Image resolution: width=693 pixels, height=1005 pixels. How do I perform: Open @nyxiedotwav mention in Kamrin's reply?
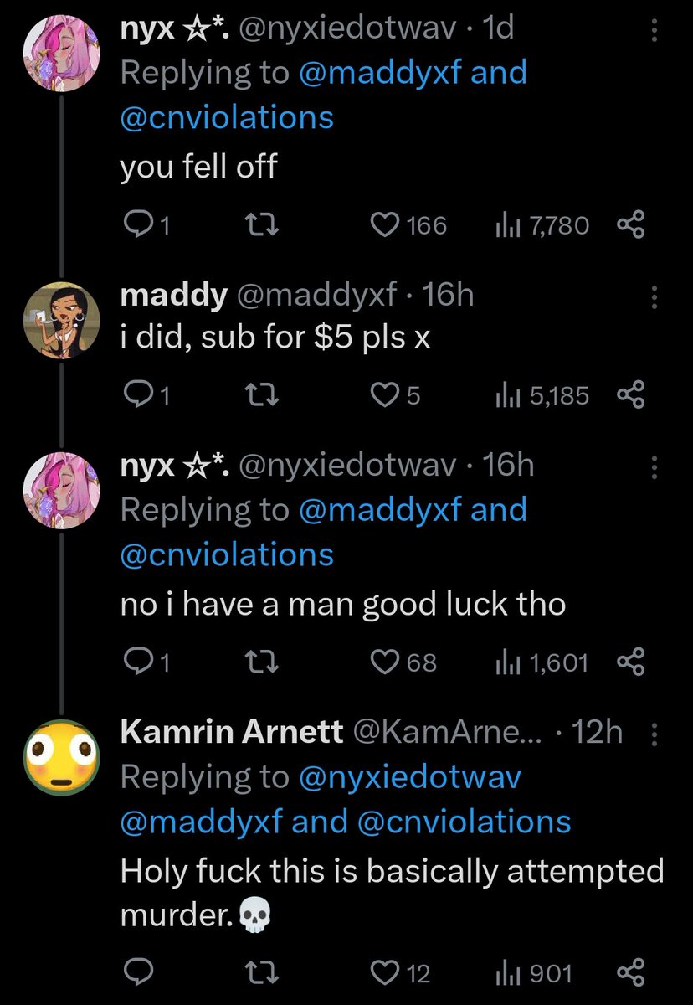(x=409, y=777)
